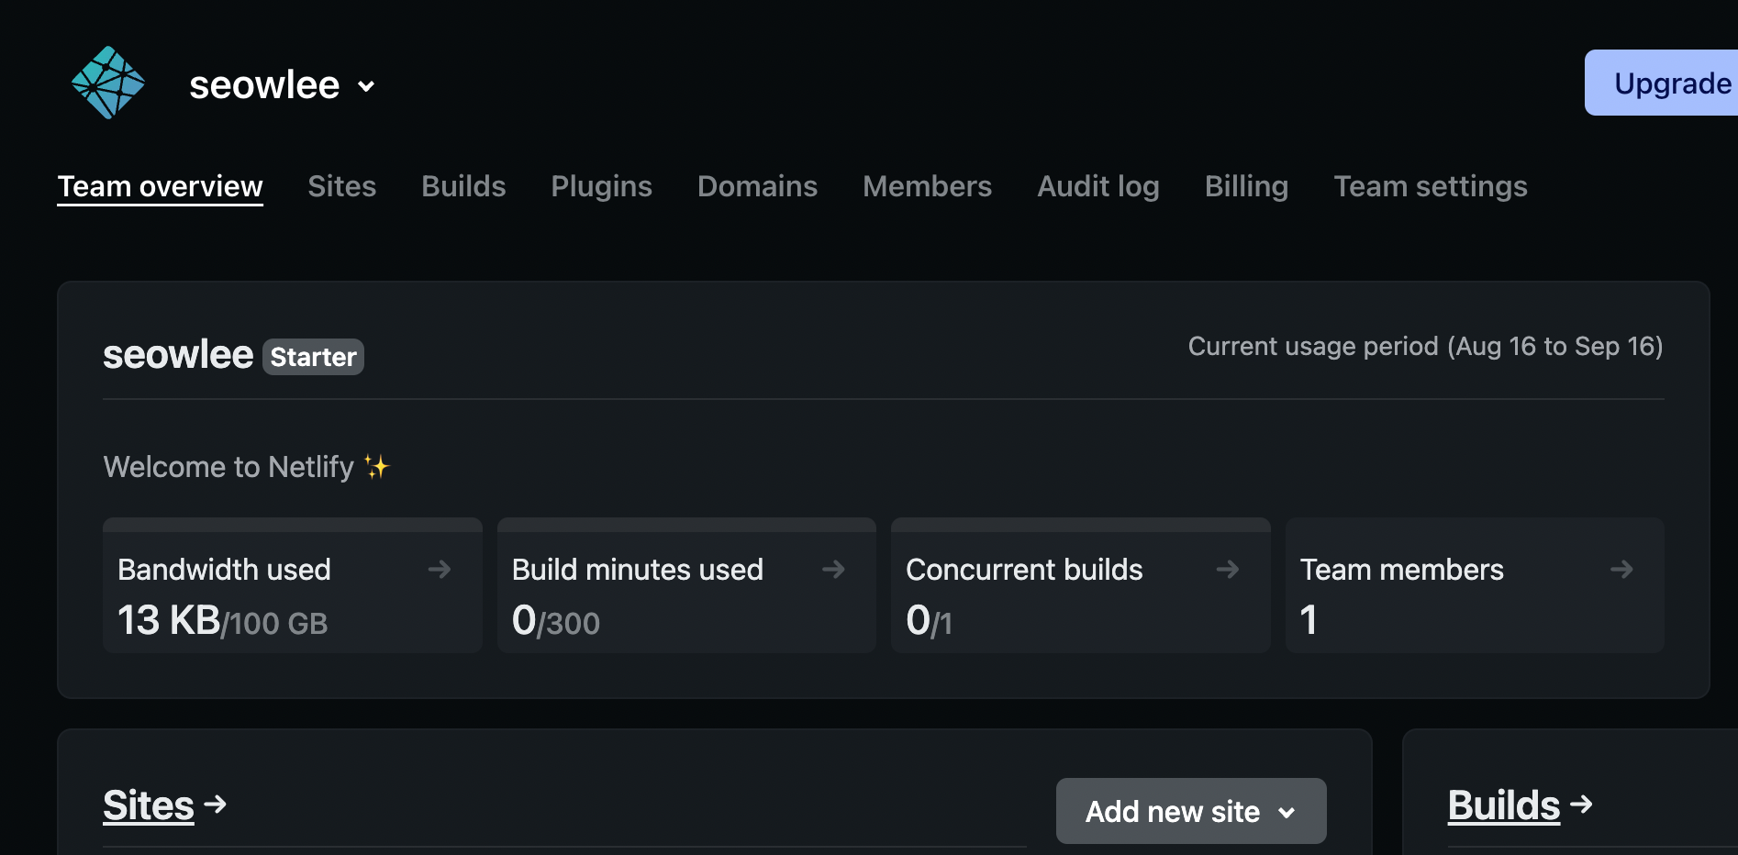Screen dimensions: 1738x855
Task: Click the Team members count of 1
Action: point(1309,621)
